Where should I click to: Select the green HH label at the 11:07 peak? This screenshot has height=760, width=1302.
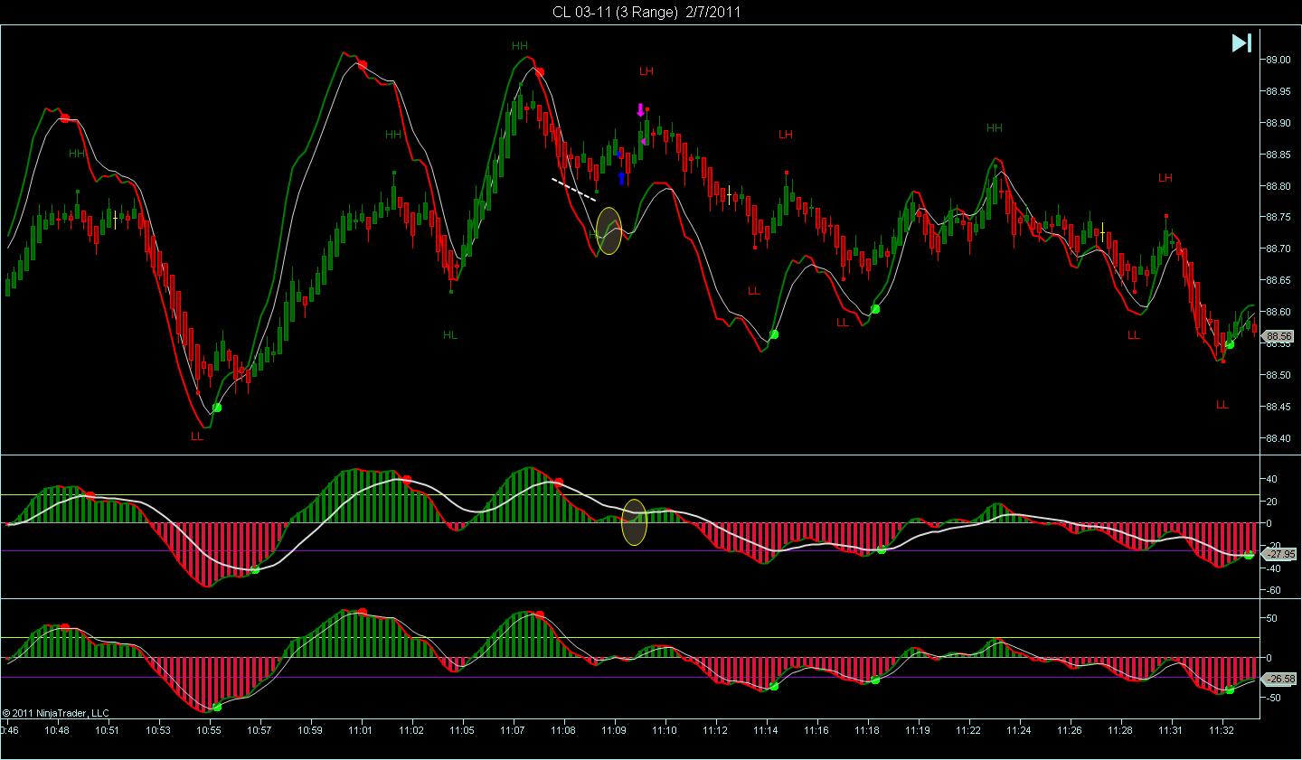[x=520, y=46]
